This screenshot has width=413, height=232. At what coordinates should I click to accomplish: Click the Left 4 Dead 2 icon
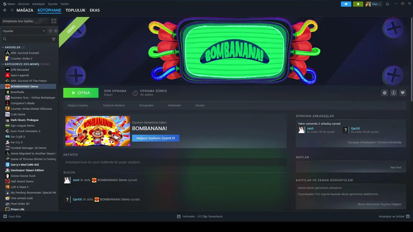[x=7, y=187]
